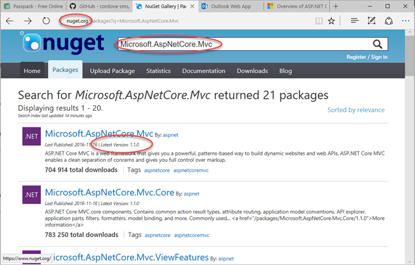
Task: Click Register / Sign in link
Action: tap(367, 57)
